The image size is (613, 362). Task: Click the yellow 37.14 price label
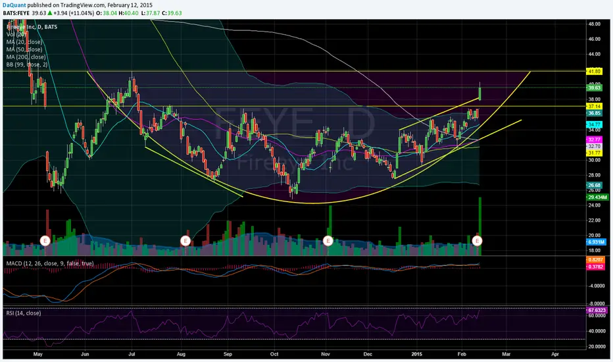pyautogui.click(x=594, y=106)
